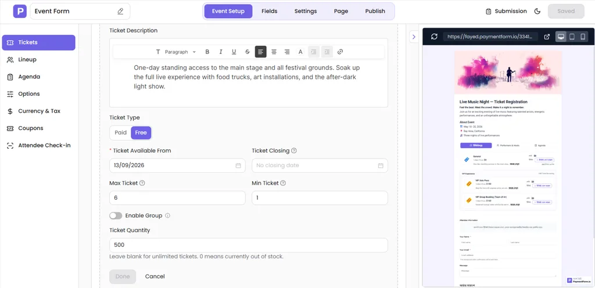Set ticket type to Free

click(141, 132)
